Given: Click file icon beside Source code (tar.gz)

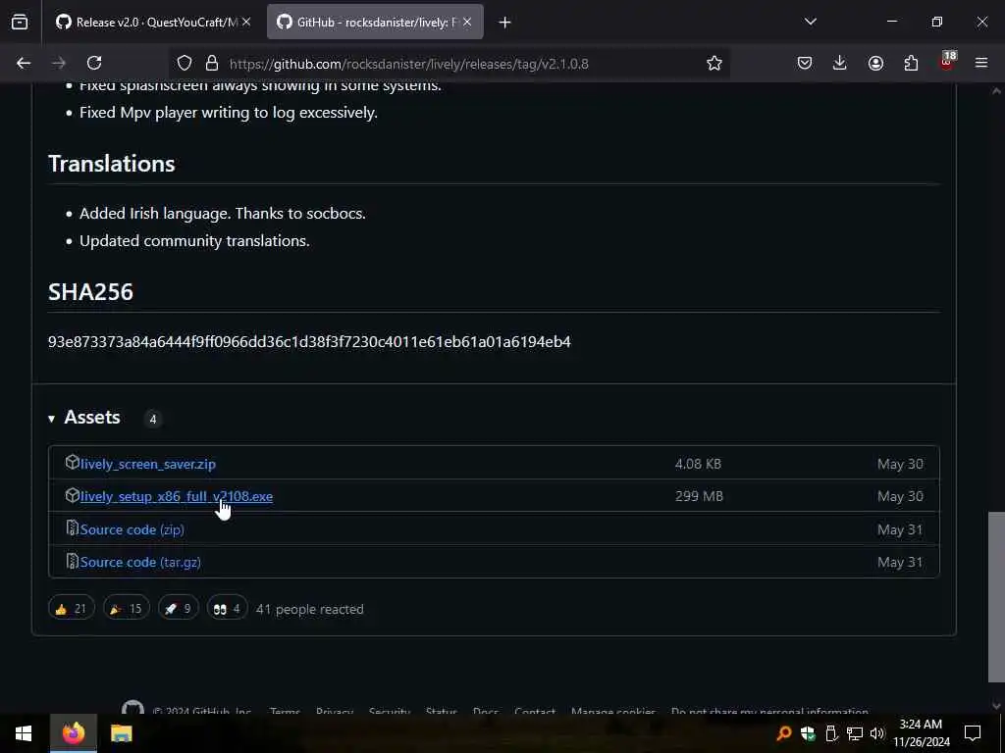Looking at the screenshot, I should coord(73,561).
